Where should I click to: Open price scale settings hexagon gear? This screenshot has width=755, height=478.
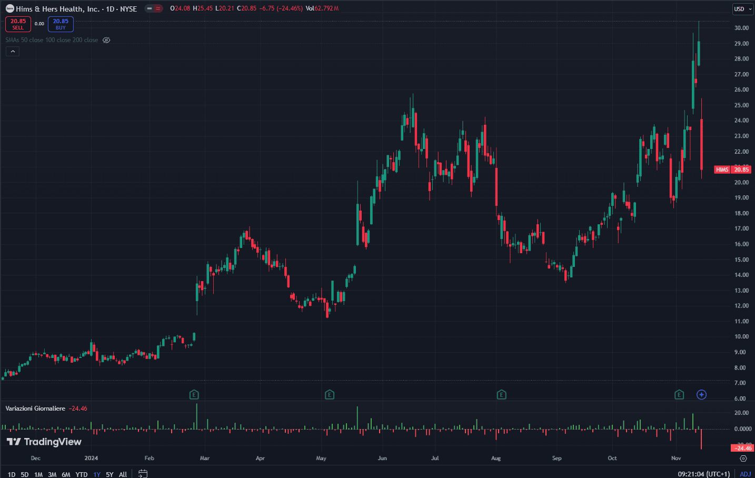coord(743,459)
